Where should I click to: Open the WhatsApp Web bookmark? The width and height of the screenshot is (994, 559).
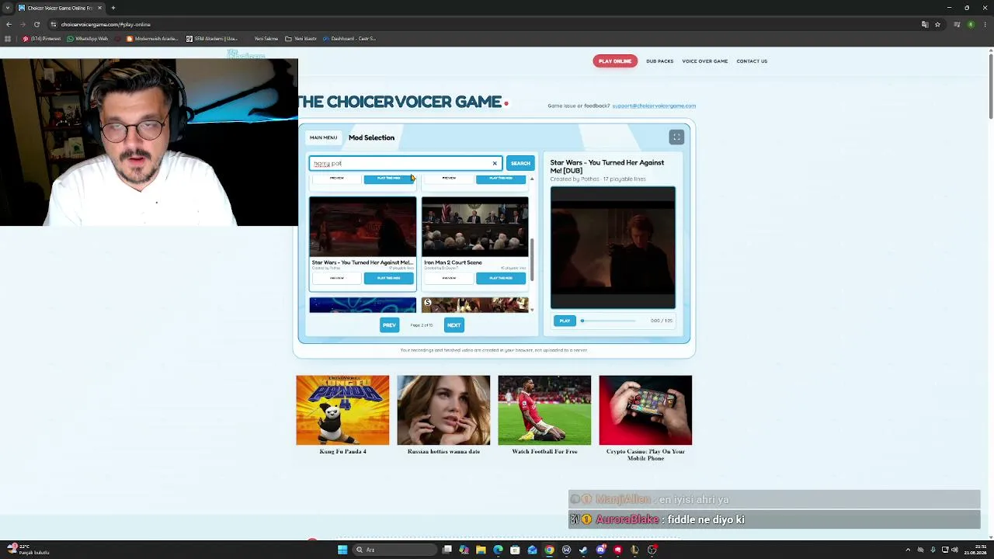pyautogui.click(x=88, y=39)
